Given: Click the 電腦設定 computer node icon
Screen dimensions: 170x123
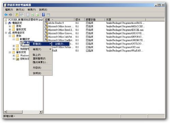Looking at the screenshot, I should pyautogui.click(x=10, y=23).
